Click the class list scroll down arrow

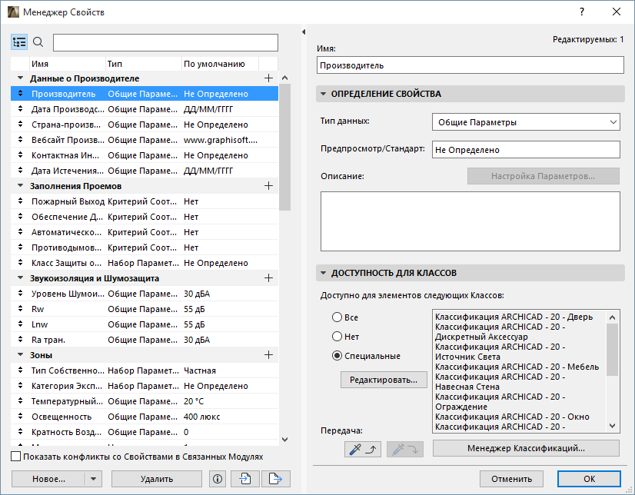(612, 426)
